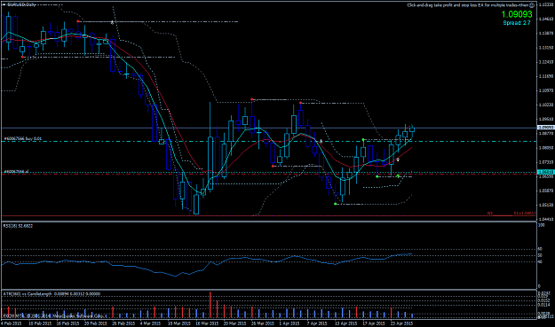Click the ATR vs CandleLength indicator label
Image resolution: width=555 pixels, height=327 pixels.
52,294
